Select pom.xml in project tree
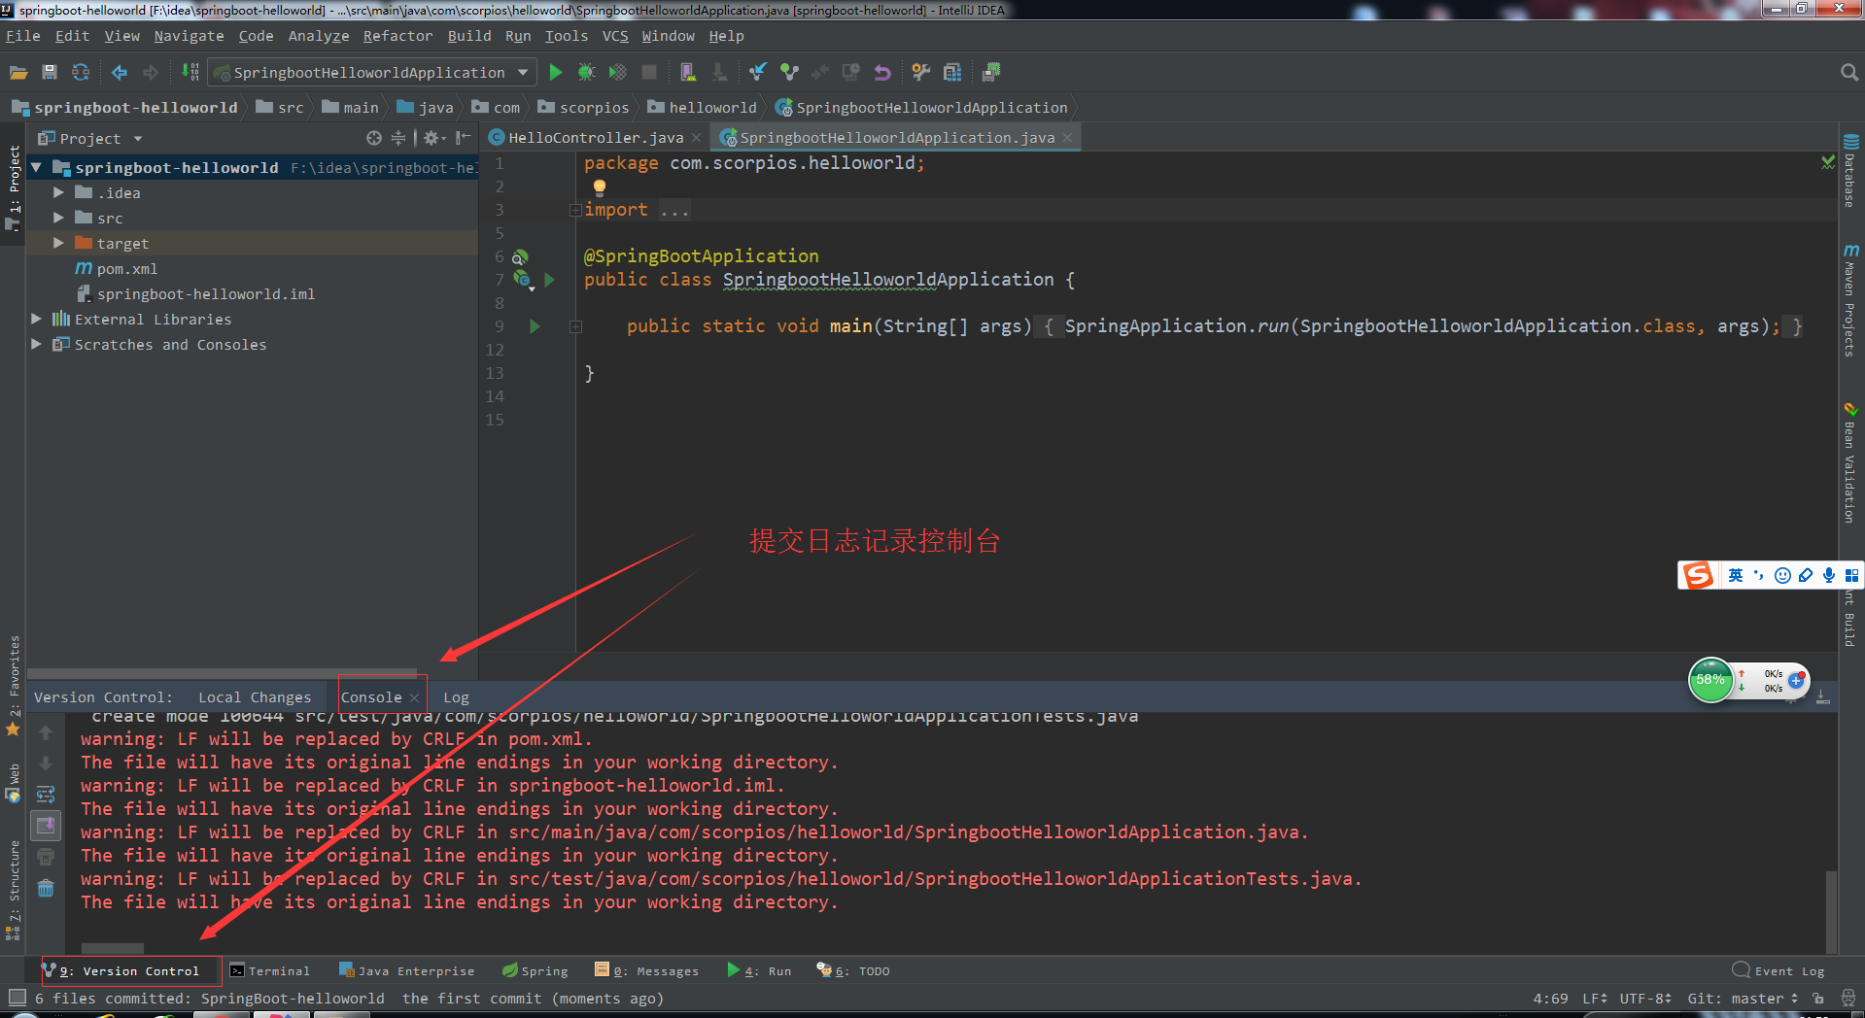The image size is (1865, 1018). 127,269
